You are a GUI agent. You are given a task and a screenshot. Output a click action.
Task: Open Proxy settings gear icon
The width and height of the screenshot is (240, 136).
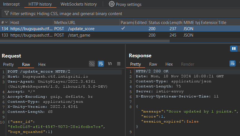point(112,4)
